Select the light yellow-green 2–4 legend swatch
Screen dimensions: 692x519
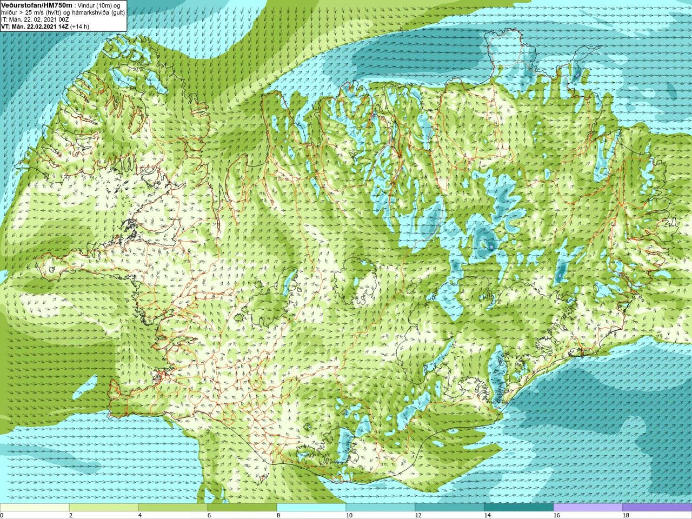point(104,508)
